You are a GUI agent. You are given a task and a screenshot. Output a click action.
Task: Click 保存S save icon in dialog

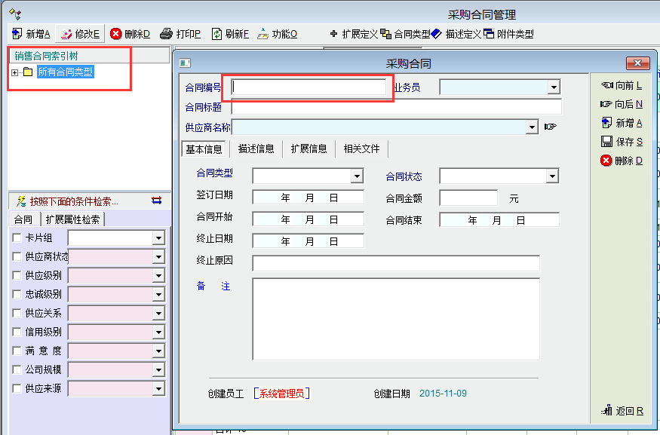(x=606, y=142)
